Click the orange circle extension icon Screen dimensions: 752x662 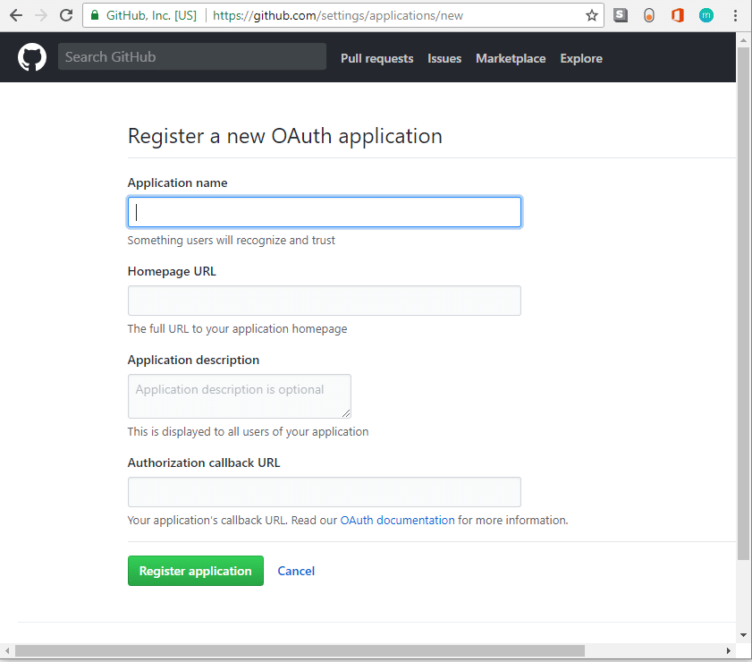click(x=648, y=15)
